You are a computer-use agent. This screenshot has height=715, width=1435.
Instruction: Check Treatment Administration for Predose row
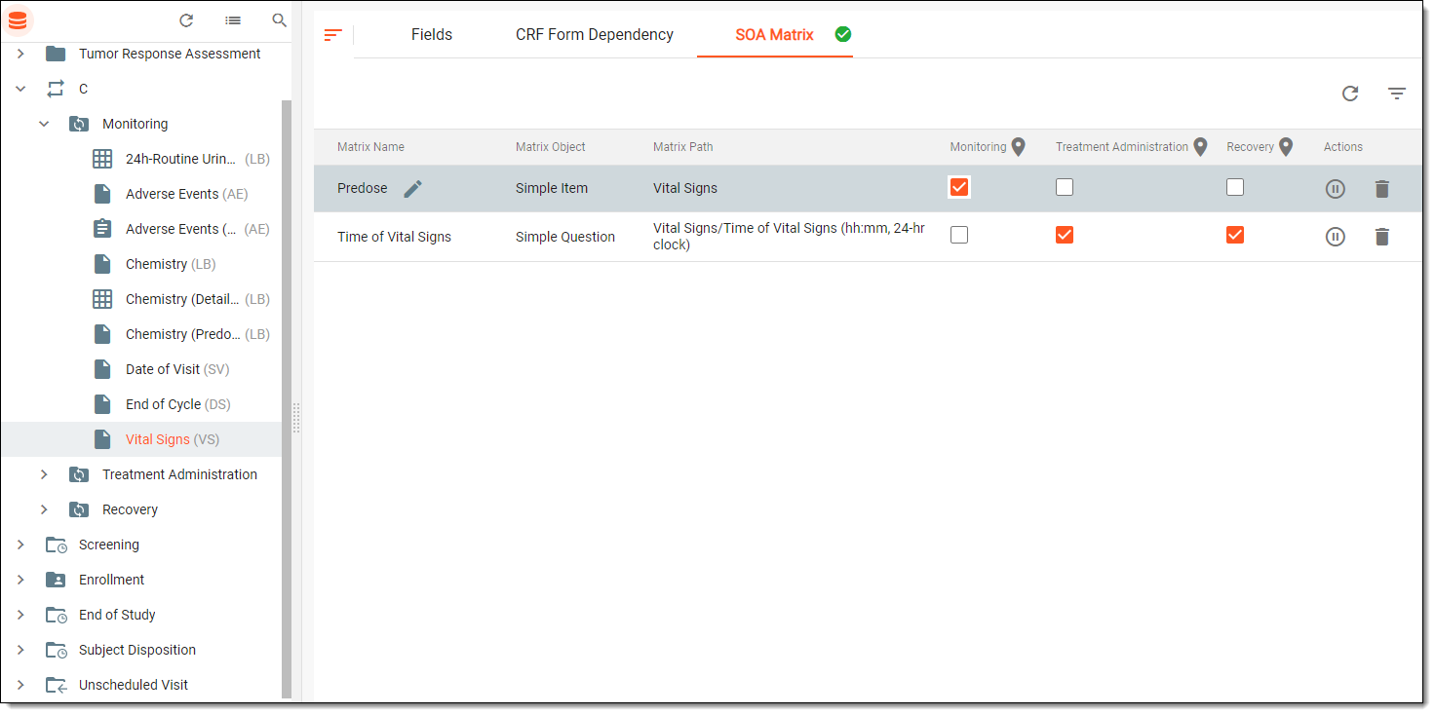pyautogui.click(x=1065, y=187)
